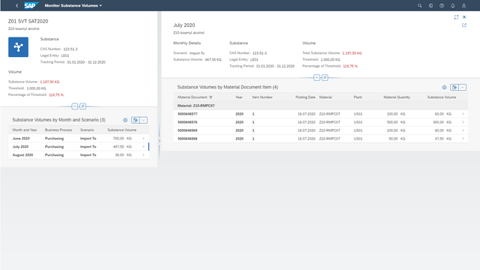Screen dimensions: 480x270
Task: Click the Business Process column header
Action: (x=58, y=130)
